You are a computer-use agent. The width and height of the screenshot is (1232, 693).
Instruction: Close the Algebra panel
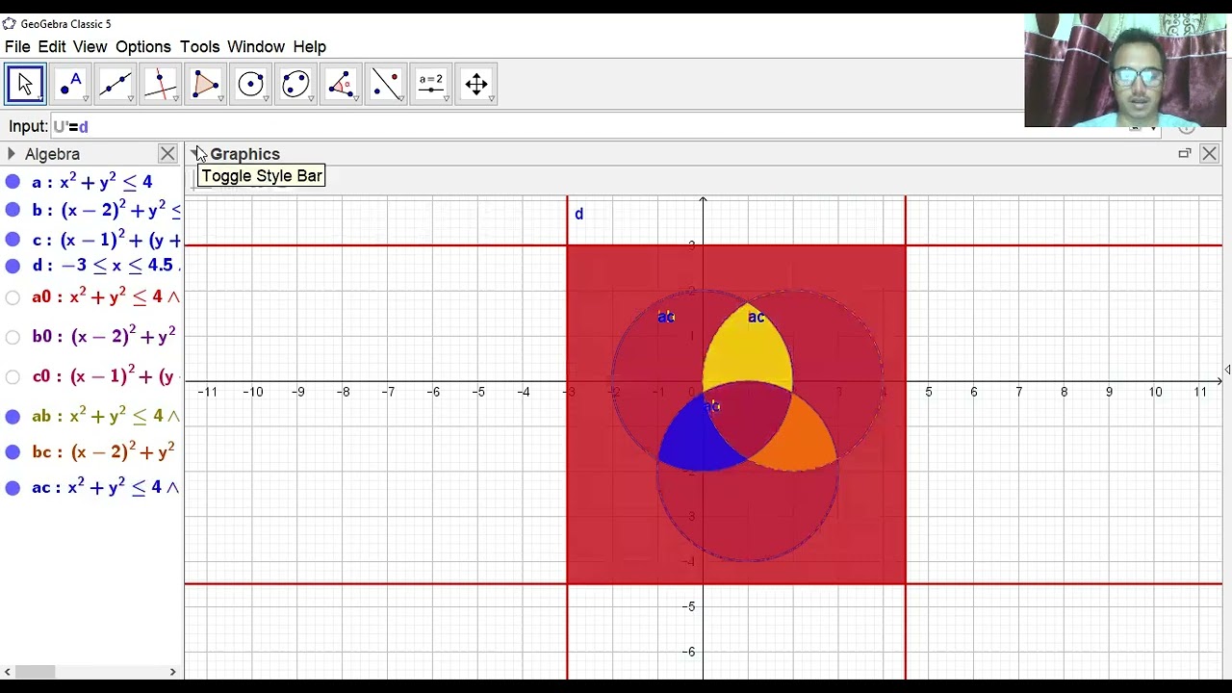pos(167,154)
